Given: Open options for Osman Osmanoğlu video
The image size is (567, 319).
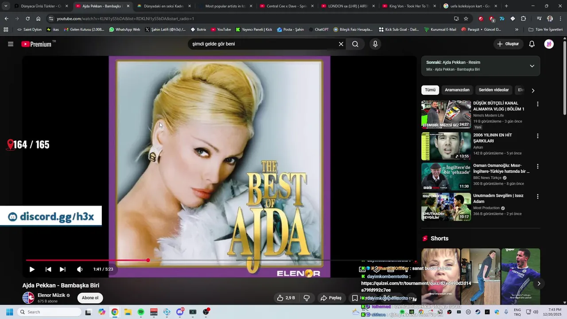Looking at the screenshot, I should click(x=538, y=167).
